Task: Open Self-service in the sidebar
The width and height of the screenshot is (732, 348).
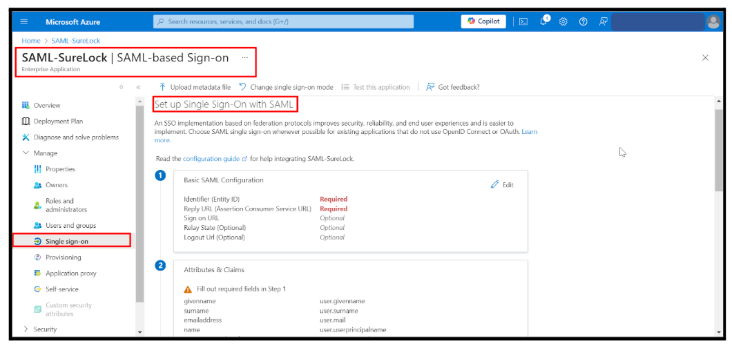Action: tap(62, 289)
